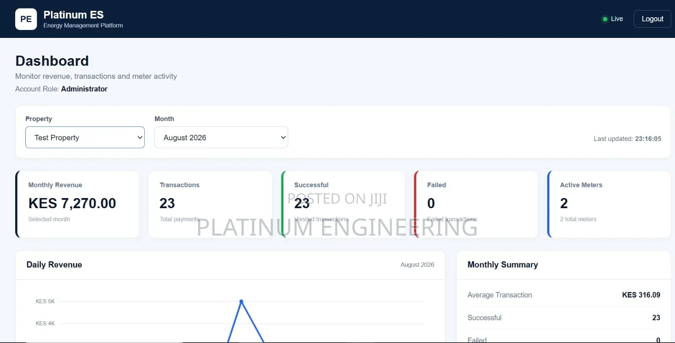The width and height of the screenshot is (675, 343).
Task: Click the peak data point on revenue chart
Action: (x=241, y=301)
